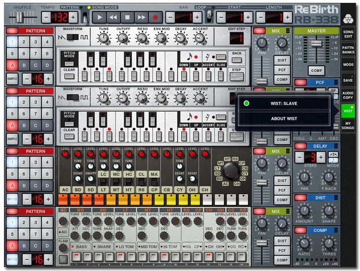Toggle the first synth Accent key
Screen dimensions: 360x271
tap(208, 76)
